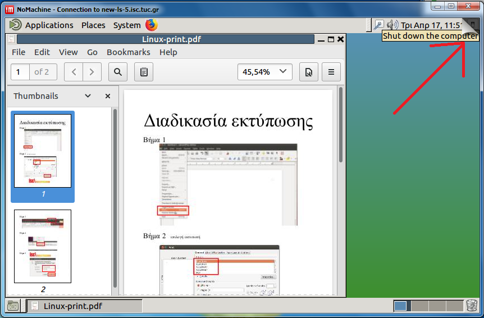
Task: Open the document view options button
Action: pos(308,72)
